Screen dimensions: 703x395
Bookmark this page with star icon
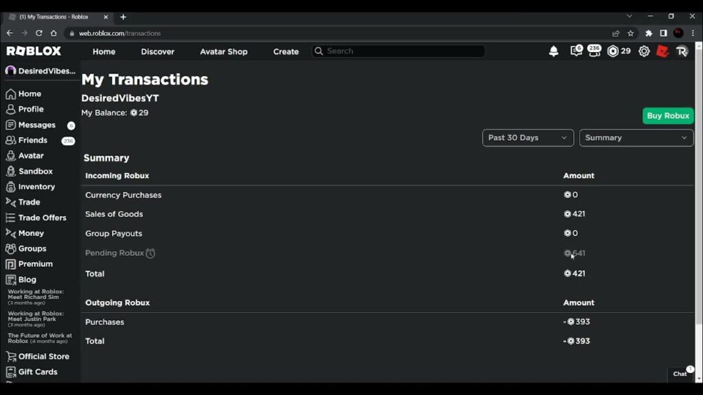point(630,33)
